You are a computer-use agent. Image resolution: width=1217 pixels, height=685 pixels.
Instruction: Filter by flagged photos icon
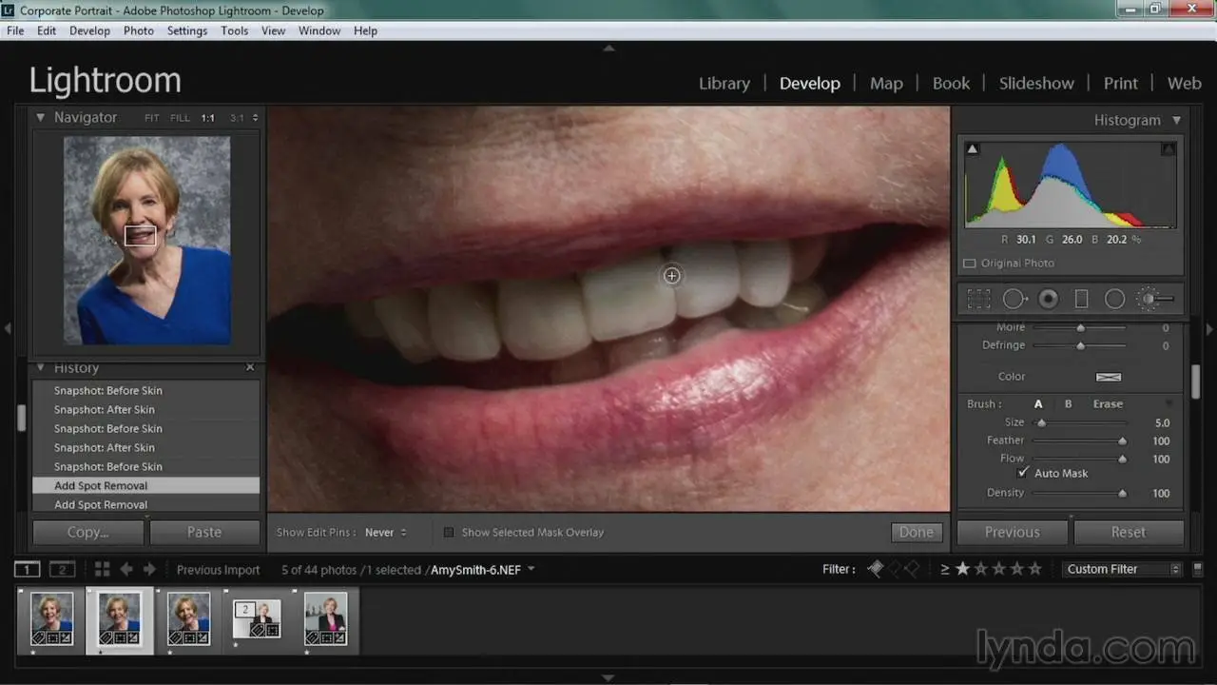point(876,569)
